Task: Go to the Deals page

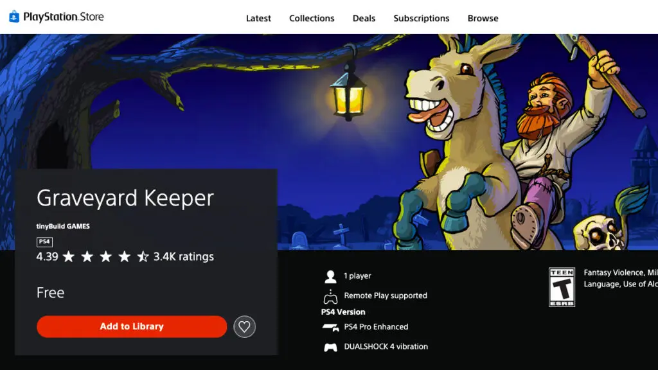Action: (x=364, y=19)
